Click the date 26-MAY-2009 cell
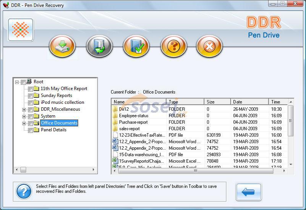The width and height of the screenshot is (306, 210). 246,109
